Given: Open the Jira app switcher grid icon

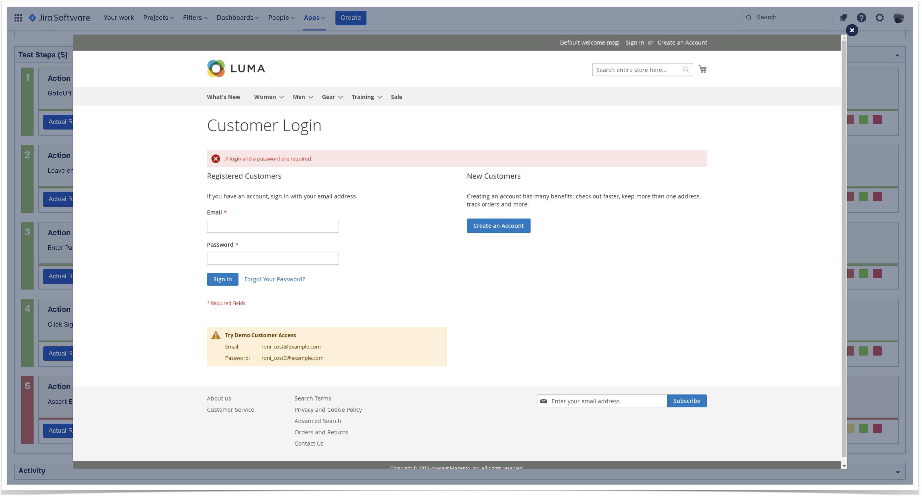Looking at the screenshot, I should tap(18, 18).
